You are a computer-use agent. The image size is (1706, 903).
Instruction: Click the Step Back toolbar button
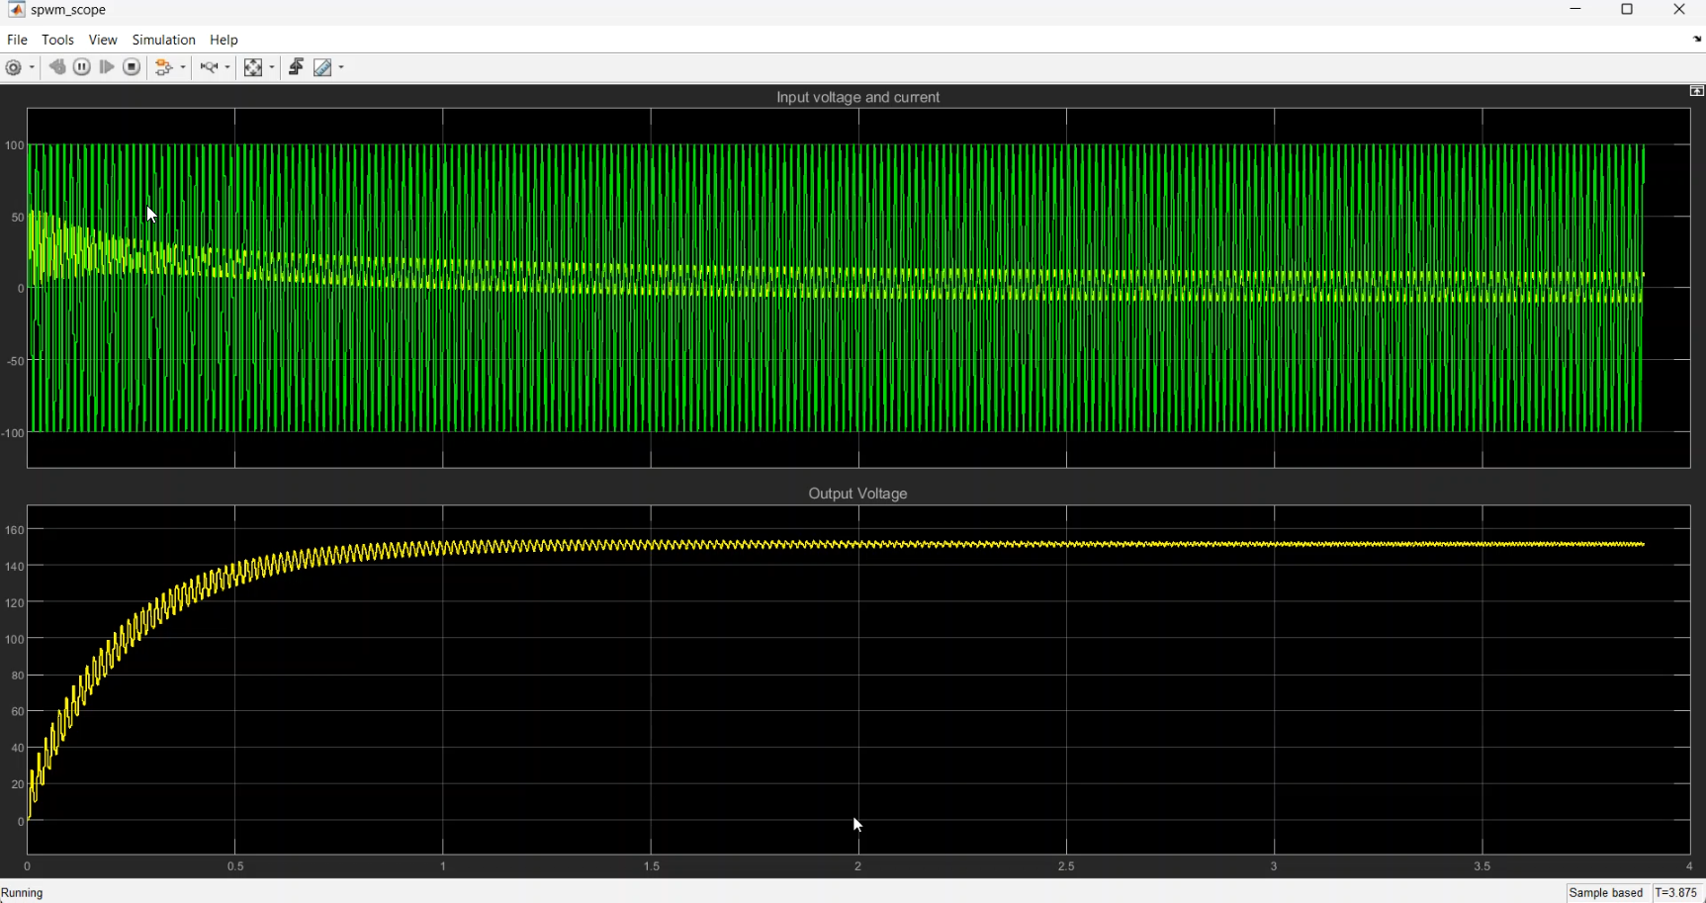pos(57,67)
